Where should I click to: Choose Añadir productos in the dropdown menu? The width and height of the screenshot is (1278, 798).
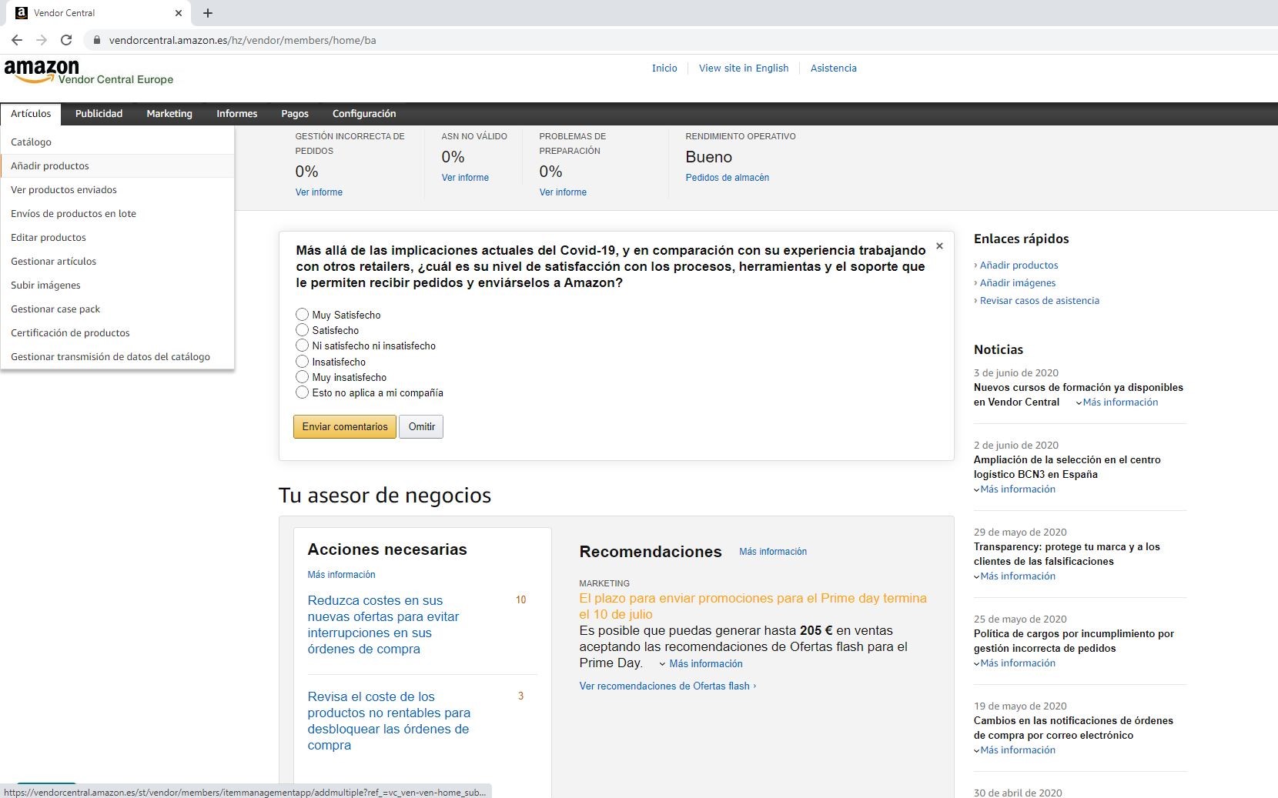pyautogui.click(x=117, y=166)
